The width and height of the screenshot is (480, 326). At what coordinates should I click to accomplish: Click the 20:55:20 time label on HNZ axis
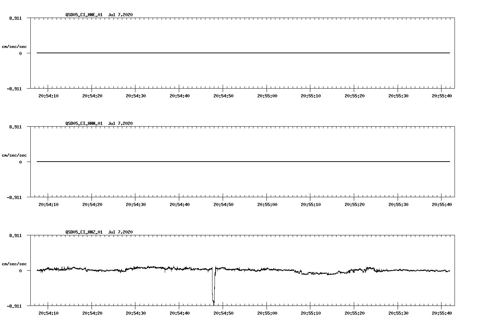(355, 313)
